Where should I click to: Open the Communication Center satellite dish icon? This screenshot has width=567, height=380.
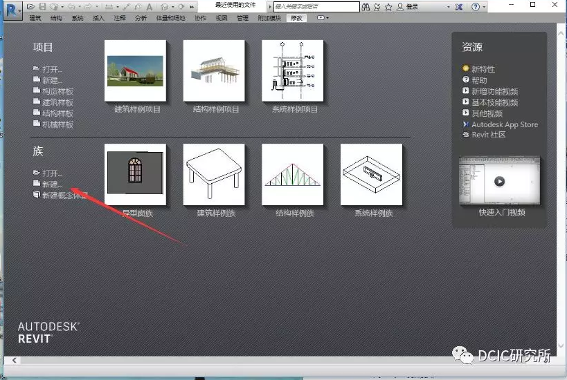click(x=377, y=7)
